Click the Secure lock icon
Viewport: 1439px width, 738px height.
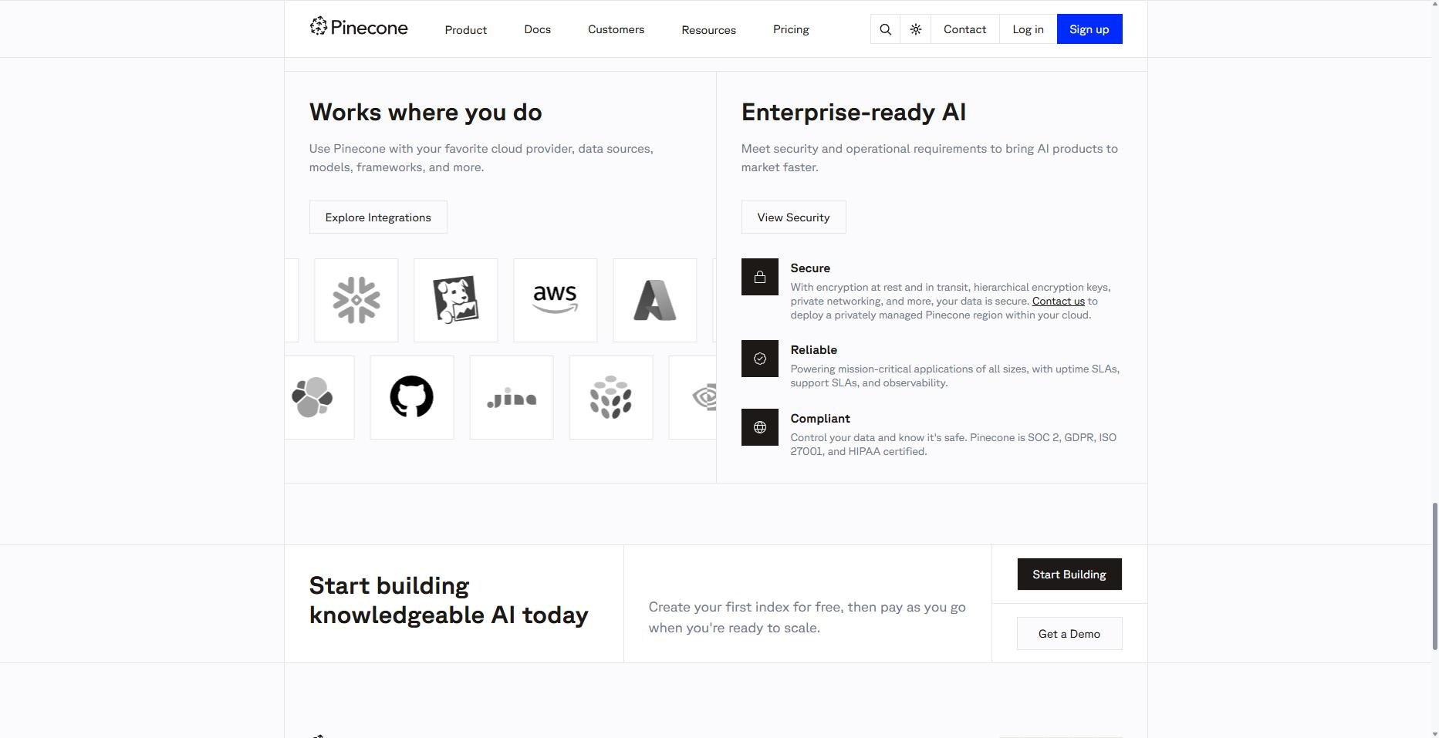pyautogui.click(x=760, y=277)
